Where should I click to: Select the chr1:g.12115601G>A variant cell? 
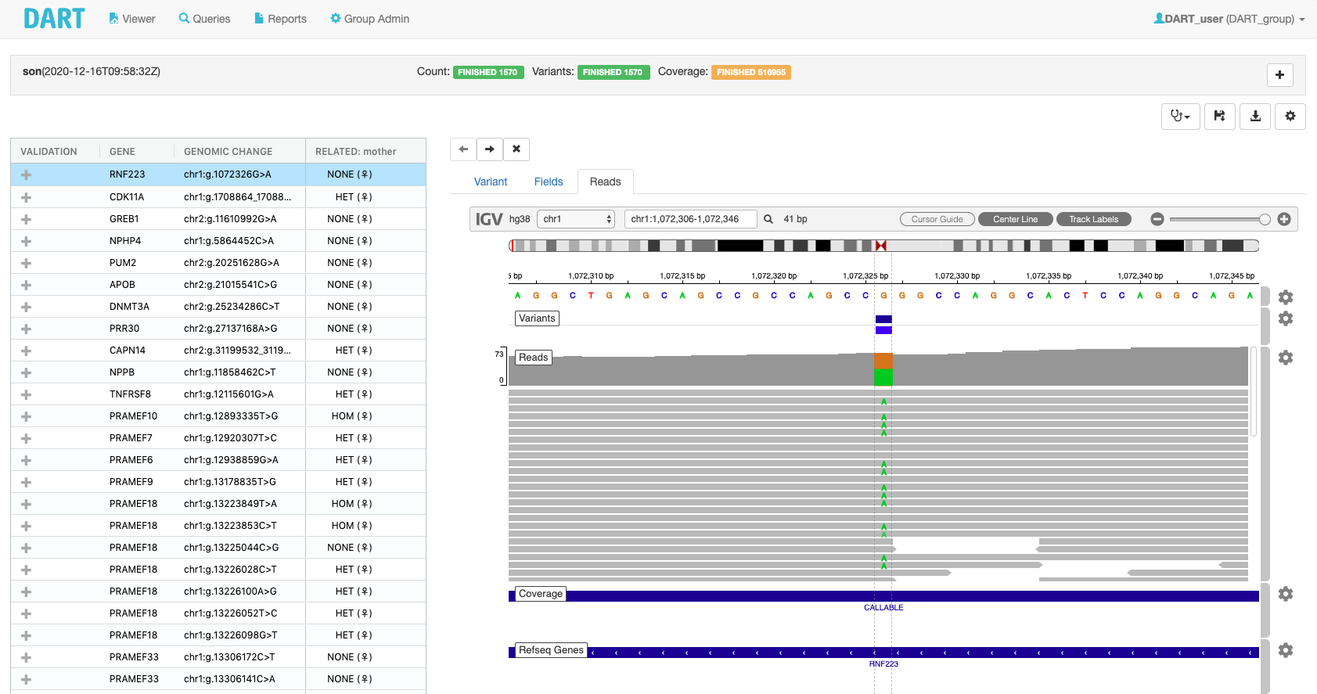(x=228, y=394)
